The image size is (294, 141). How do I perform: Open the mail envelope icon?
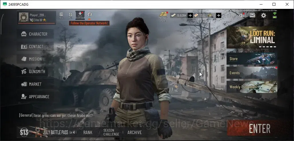click(x=252, y=15)
